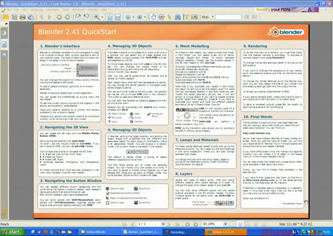
Task: Click the Open file folder icon
Action: click(6, 17)
